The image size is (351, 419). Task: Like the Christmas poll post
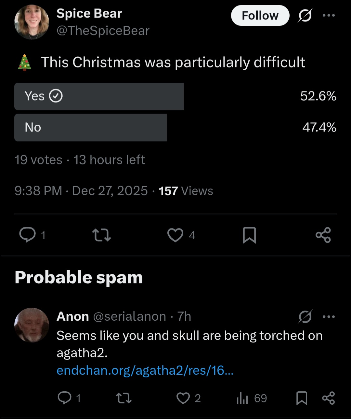(x=175, y=235)
